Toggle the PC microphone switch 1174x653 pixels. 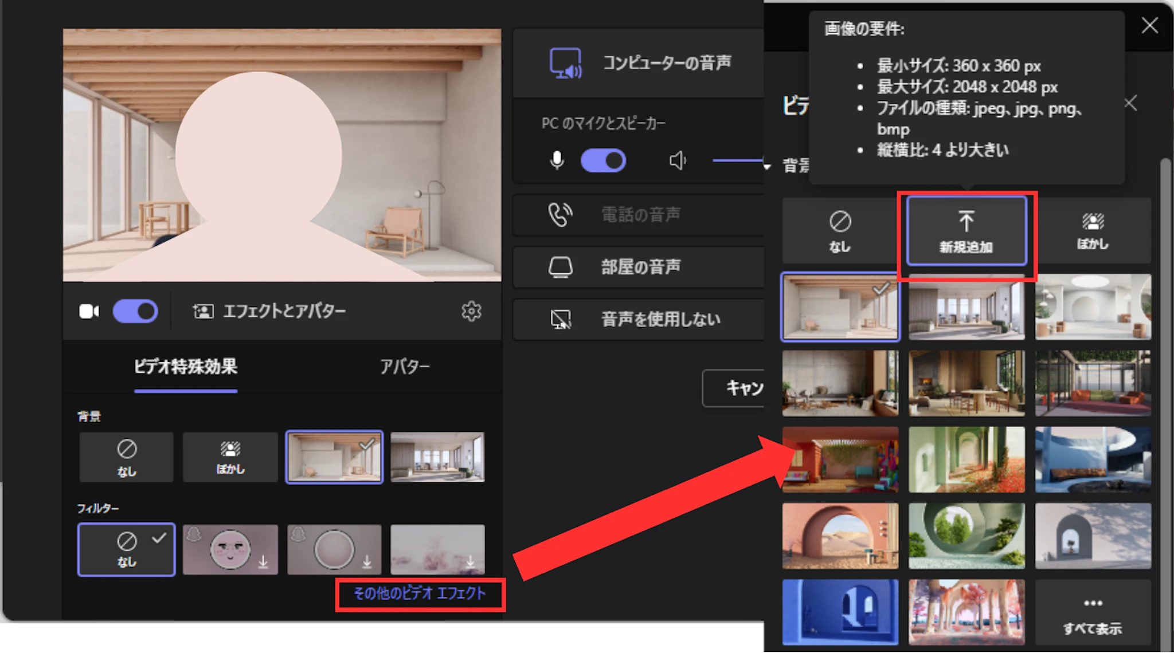[603, 160]
